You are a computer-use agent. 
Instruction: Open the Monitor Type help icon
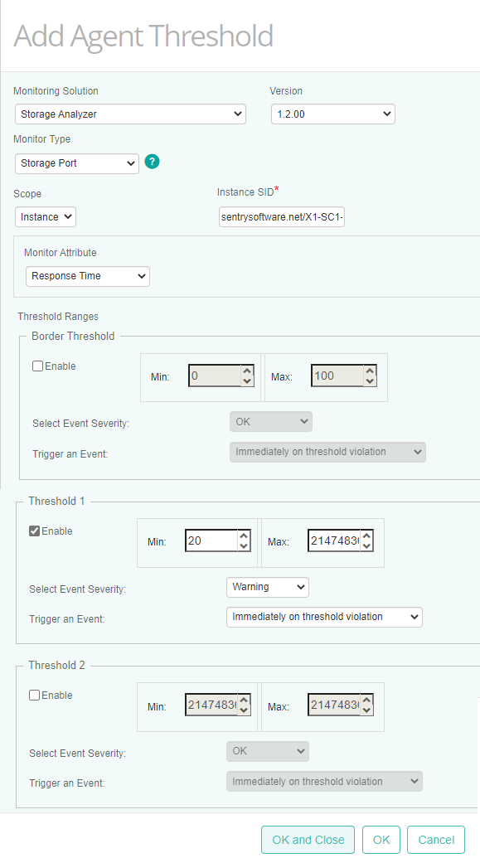153,162
